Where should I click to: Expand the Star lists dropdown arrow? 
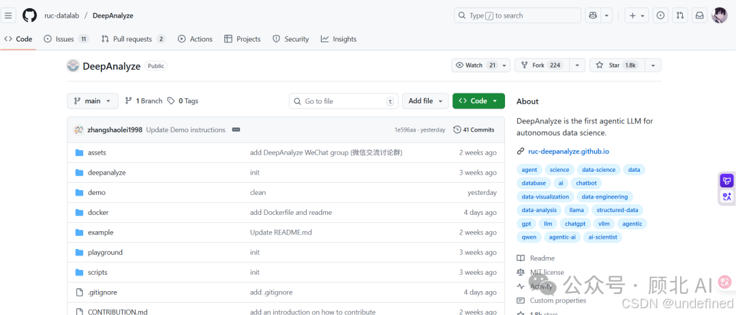point(653,65)
